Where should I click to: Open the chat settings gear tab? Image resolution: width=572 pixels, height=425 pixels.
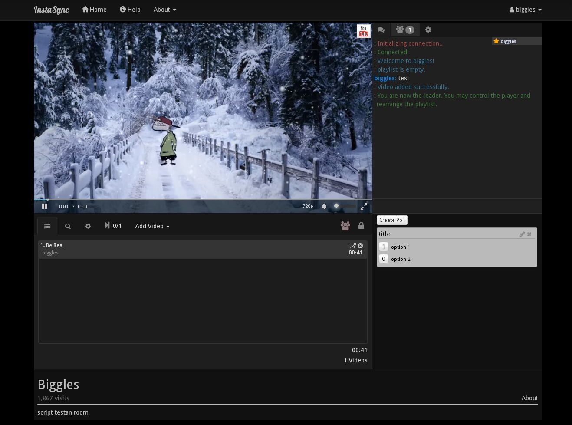pos(428,30)
